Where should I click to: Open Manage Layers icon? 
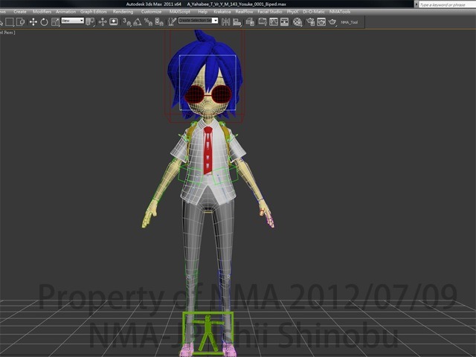250,22
